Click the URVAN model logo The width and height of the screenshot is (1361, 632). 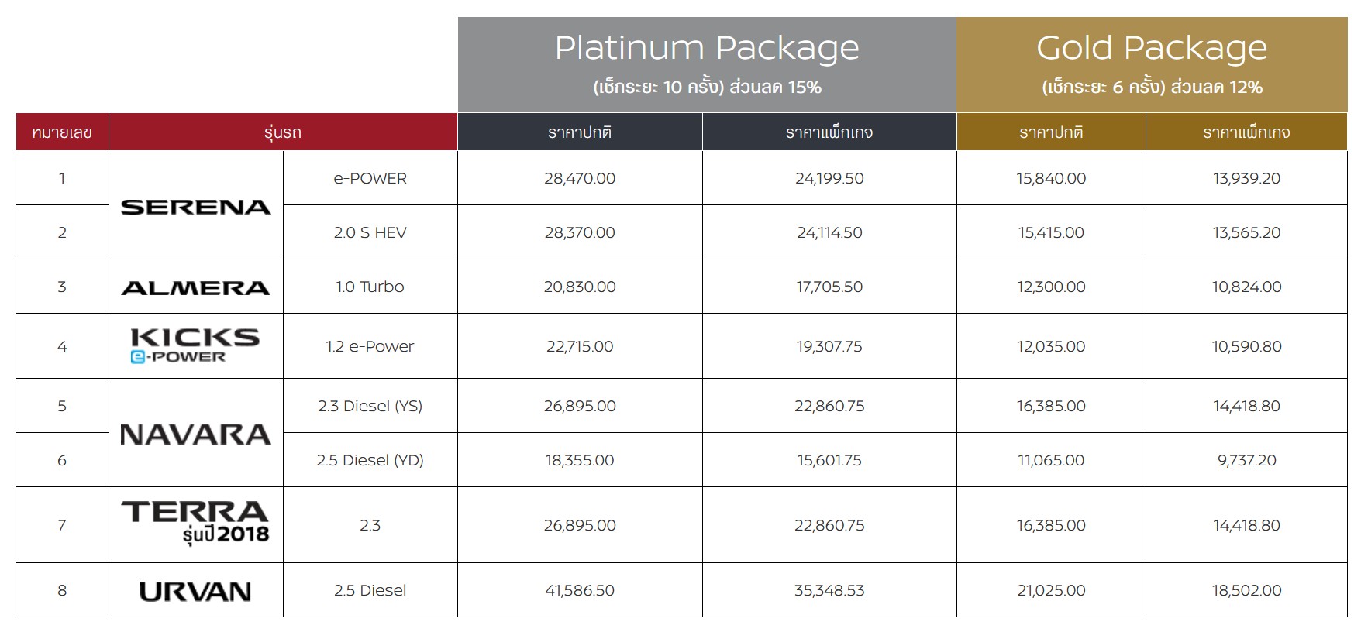pos(195,591)
